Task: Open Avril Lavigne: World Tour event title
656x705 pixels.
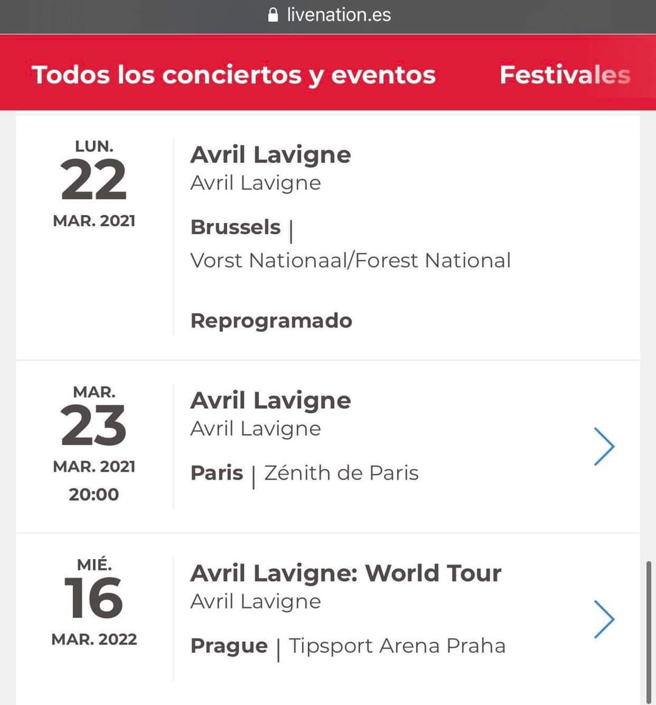Action: click(x=346, y=573)
